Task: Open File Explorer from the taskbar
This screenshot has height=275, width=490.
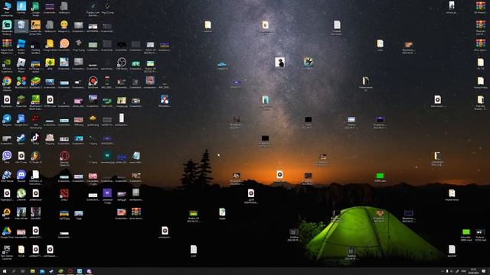Action: point(32,271)
